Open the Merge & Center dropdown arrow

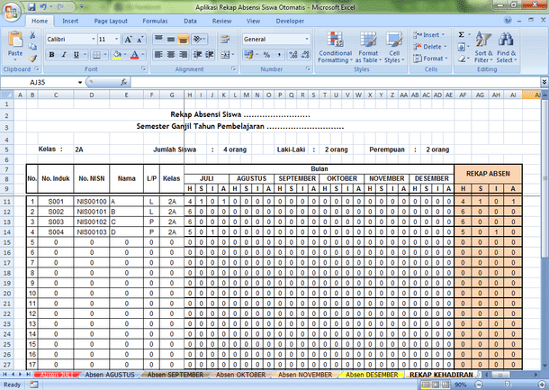pos(232,55)
